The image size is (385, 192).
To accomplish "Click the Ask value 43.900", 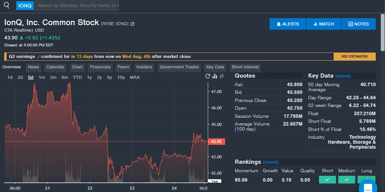I will [x=295, y=85].
